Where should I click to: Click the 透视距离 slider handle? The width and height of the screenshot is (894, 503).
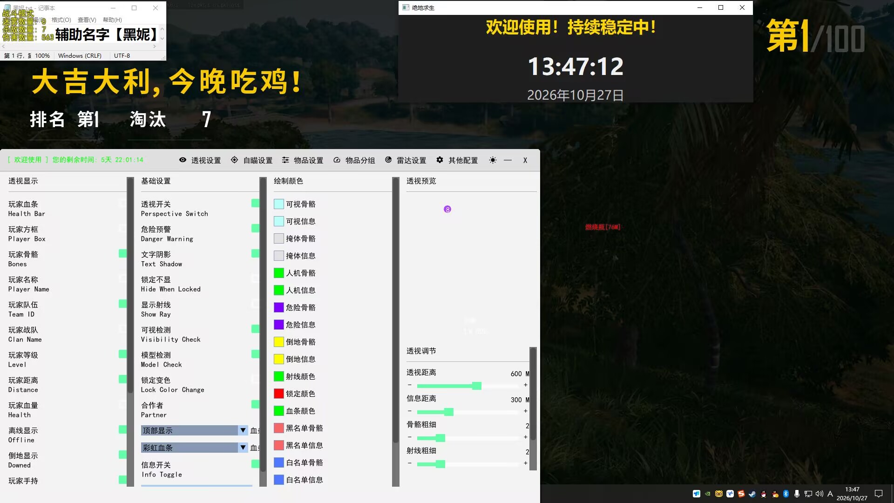(476, 386)
